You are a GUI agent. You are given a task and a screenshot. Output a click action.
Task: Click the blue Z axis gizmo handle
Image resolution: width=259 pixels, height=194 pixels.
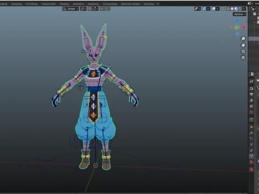pos(237,20)
